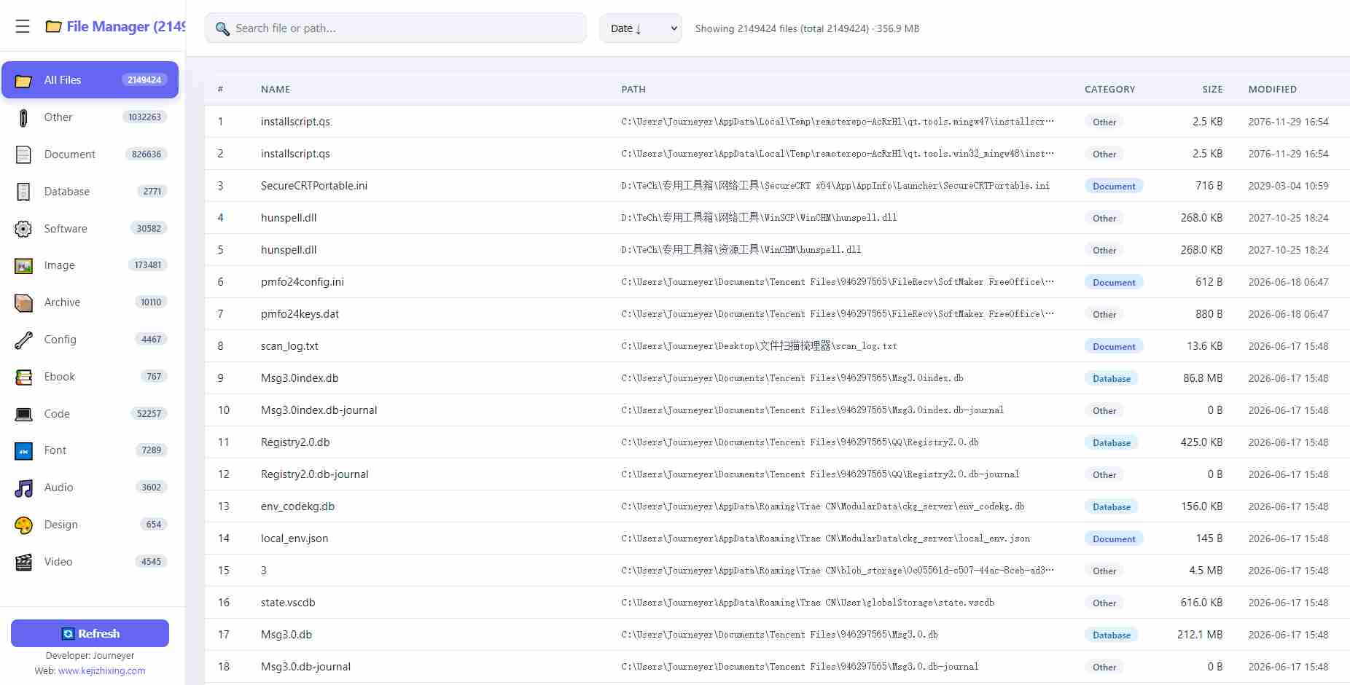This screenshot has width=1350, height=685.
Task: Select the local_env.json file name
Action: [294, 539]
